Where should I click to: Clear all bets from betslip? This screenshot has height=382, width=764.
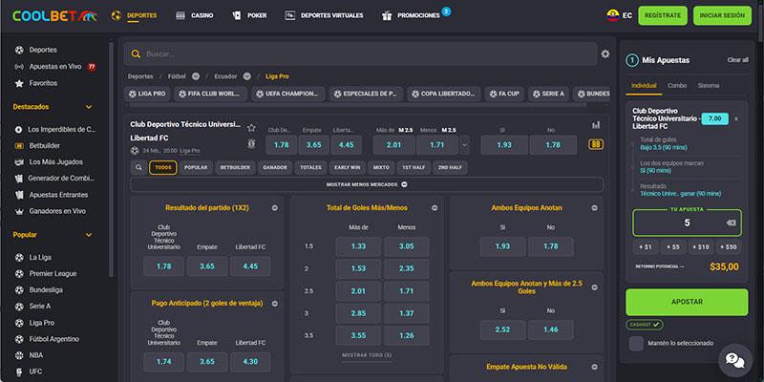tap(737, 60)
